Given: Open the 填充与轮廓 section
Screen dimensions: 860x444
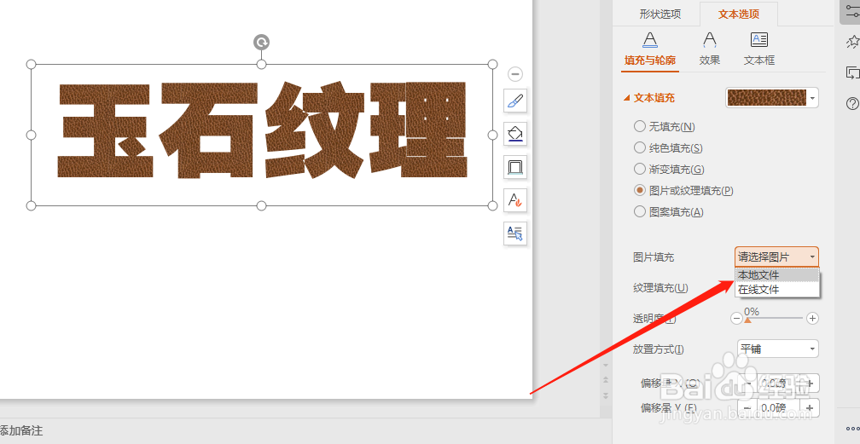Looking at the screenshot, I should (650, 49).
